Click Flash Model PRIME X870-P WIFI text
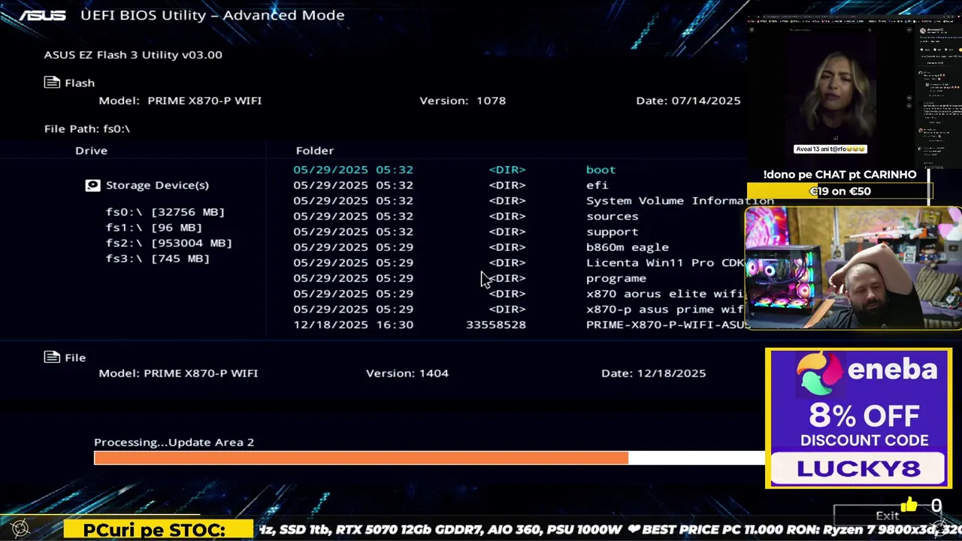Viewport: 962px width, 541px height. (180, 100)
